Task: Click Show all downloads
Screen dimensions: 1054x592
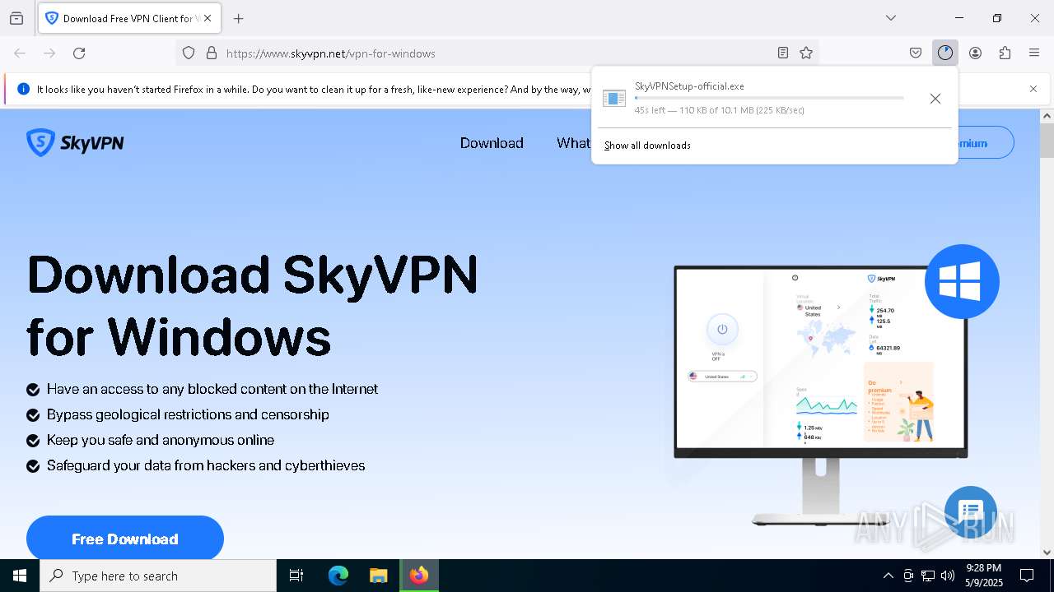Action: coord(647,146)
